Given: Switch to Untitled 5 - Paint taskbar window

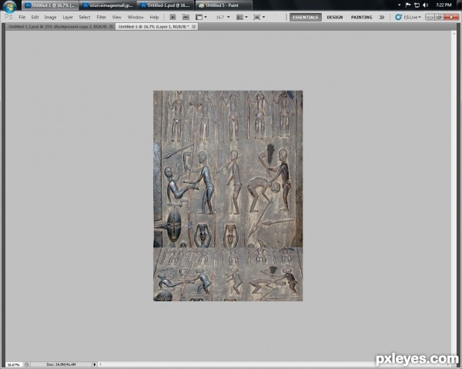Looking at the screenshot, I should (x=223, y=5).
